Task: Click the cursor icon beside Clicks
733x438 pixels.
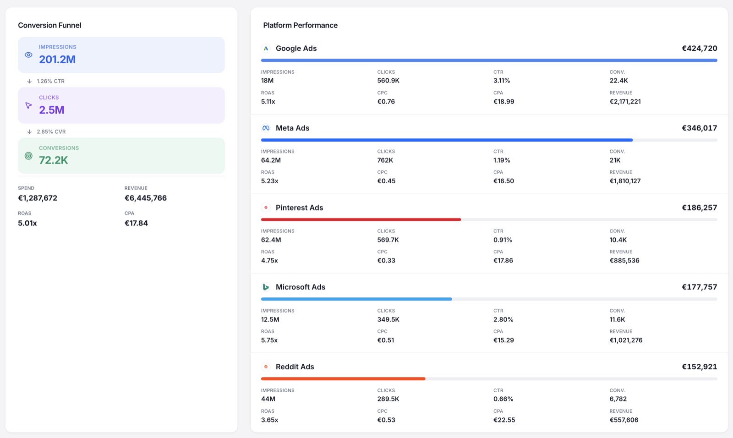Action: point(28,105)
